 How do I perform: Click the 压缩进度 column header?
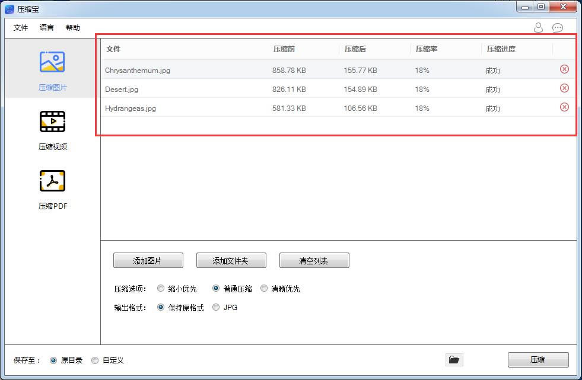pyautogui.click(x=501, y=49)
